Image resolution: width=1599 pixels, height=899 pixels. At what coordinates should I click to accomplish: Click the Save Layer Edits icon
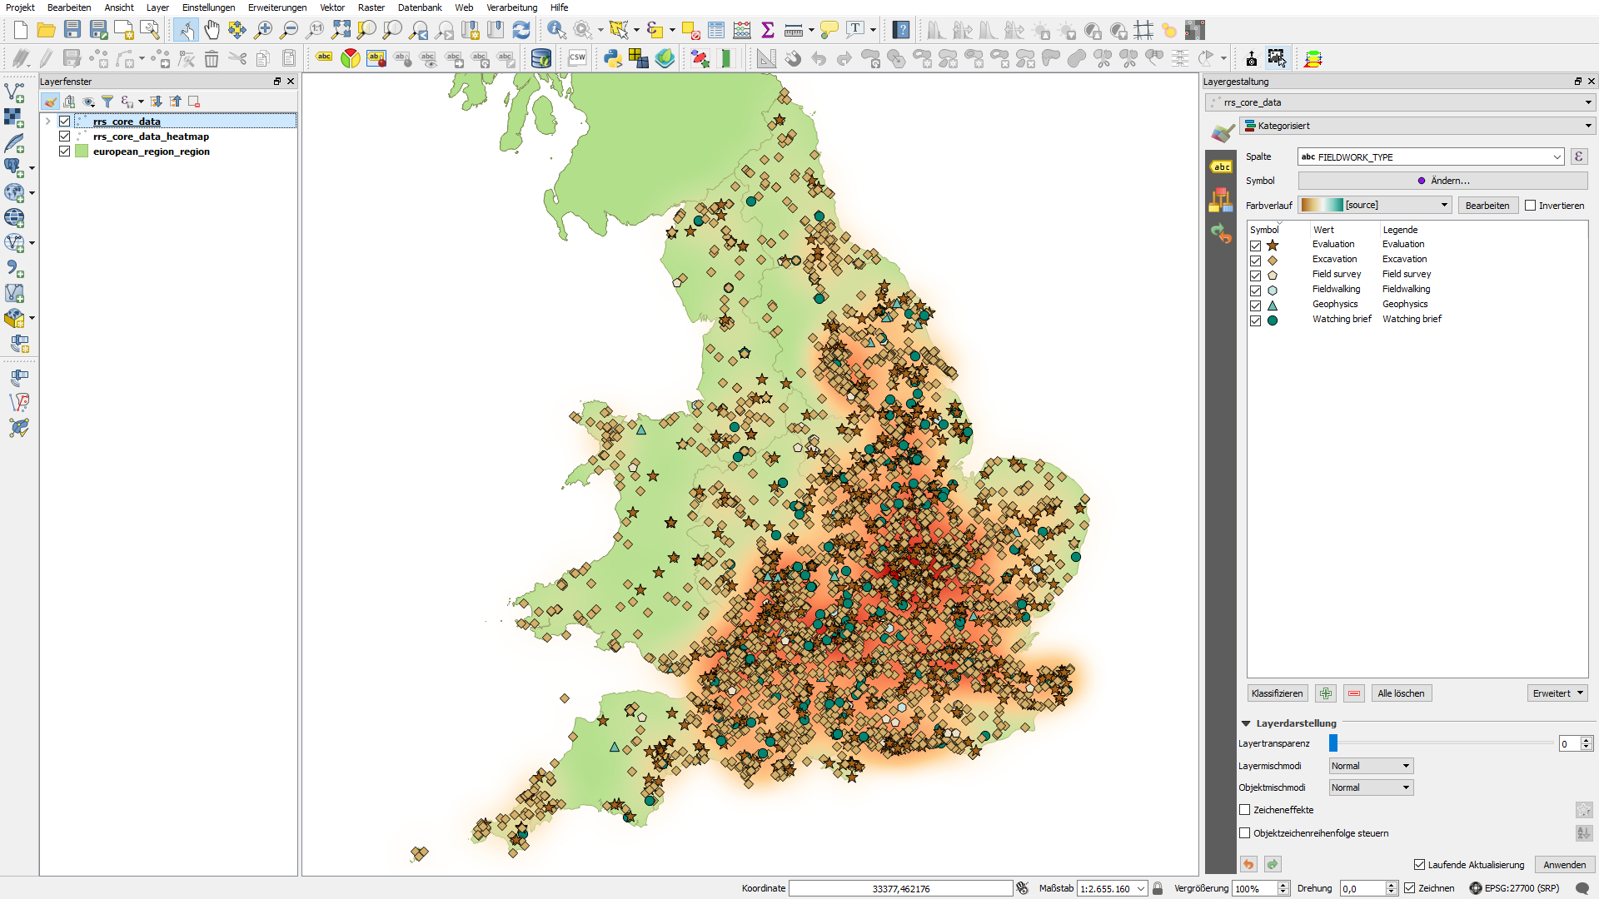point(70,59)
